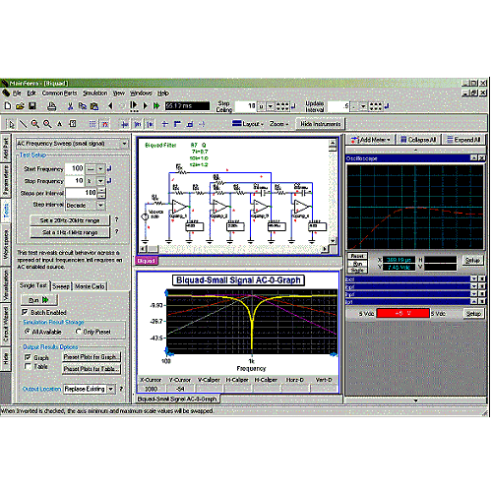Open the Step Interval Decade dropdown
492x492 pixels.
coord(100,206)
